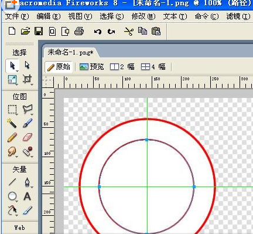
Task: Open the 修改(M) menu
Action: click(143, 16)
